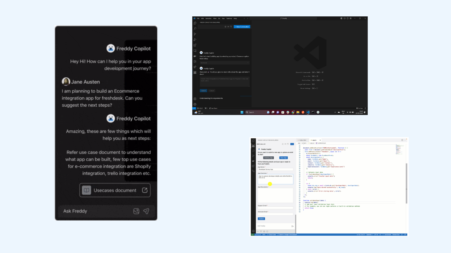451x253 pixels.
Task: Click the App Description text area
Action: coord(275,195)
